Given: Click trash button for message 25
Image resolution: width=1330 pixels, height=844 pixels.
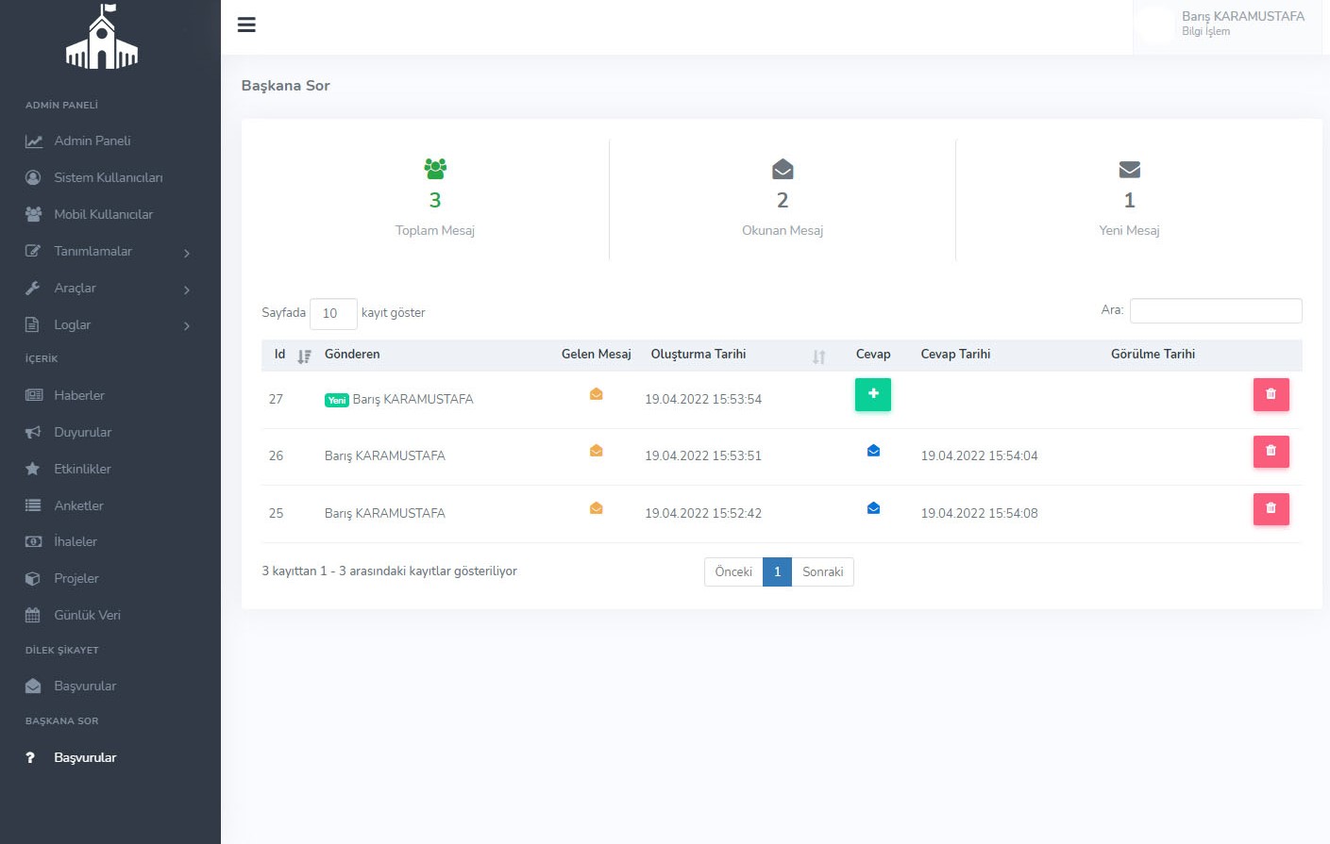Looking at the screenshot, I should pyautogui.click(x=1271, y=509).
